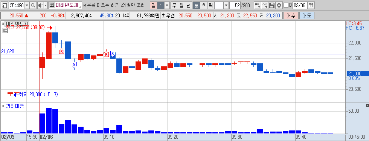Click the speaker sound alert icon
Screen dimensions: 369x141
click(40, 5)
